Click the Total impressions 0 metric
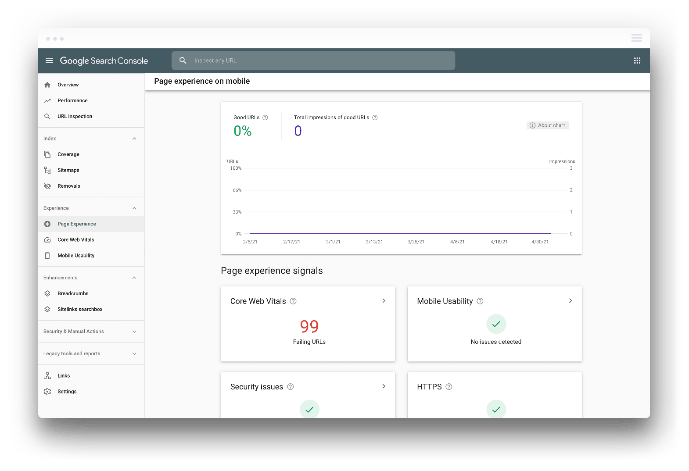 (298, 131)
